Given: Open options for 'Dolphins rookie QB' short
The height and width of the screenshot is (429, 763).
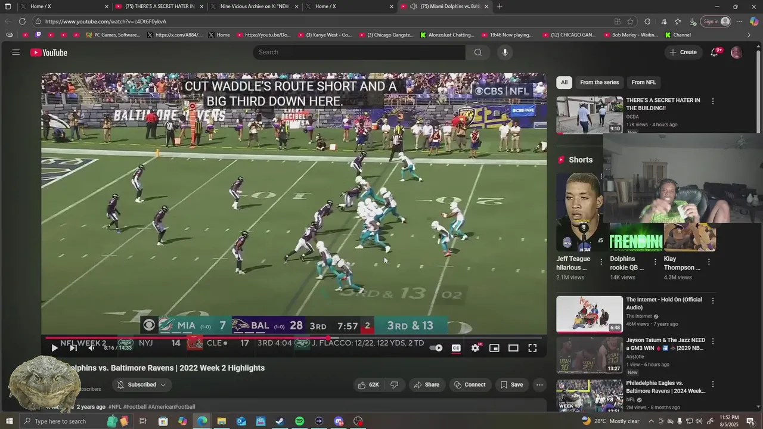Looking at the screenshot, I should (655, 262).
